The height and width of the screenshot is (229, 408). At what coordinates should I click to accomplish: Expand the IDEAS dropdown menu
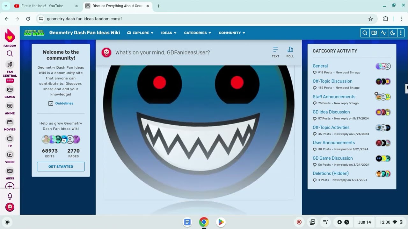[169, 33]
